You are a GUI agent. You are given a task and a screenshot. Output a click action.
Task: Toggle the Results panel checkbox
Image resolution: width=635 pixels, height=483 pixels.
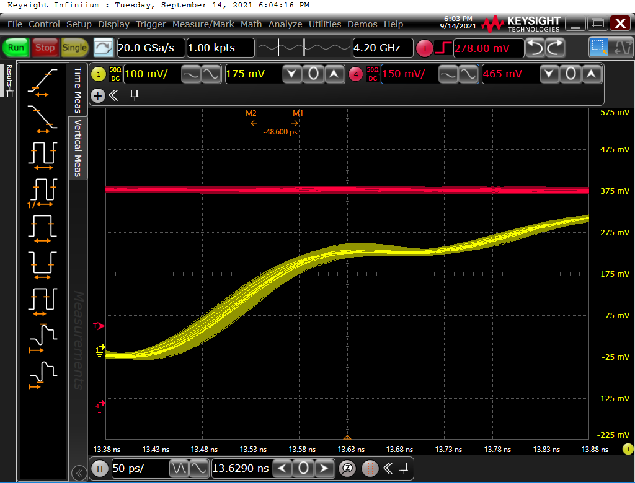tap(10, 93)
